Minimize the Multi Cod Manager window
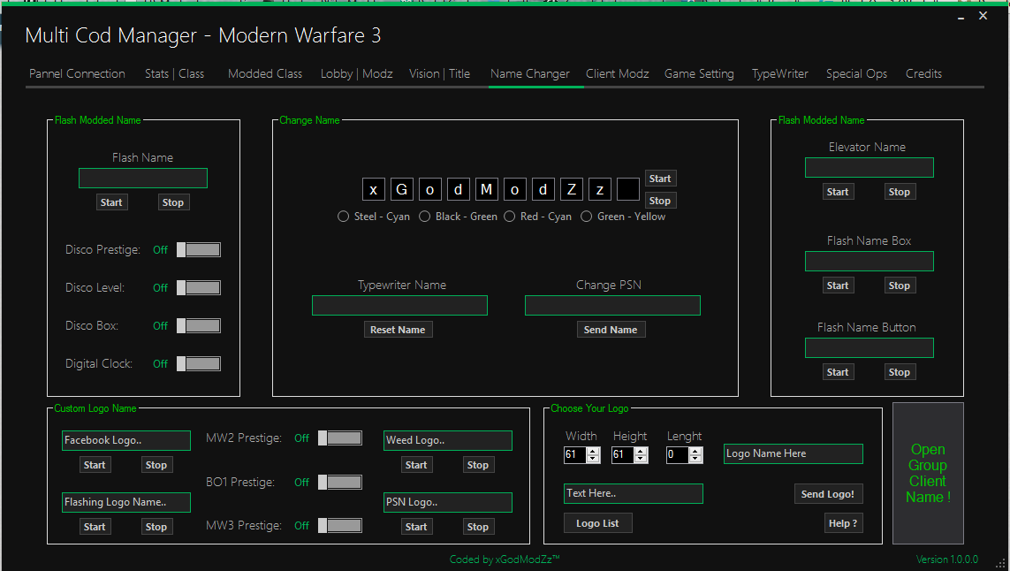 tap(961, 17)
